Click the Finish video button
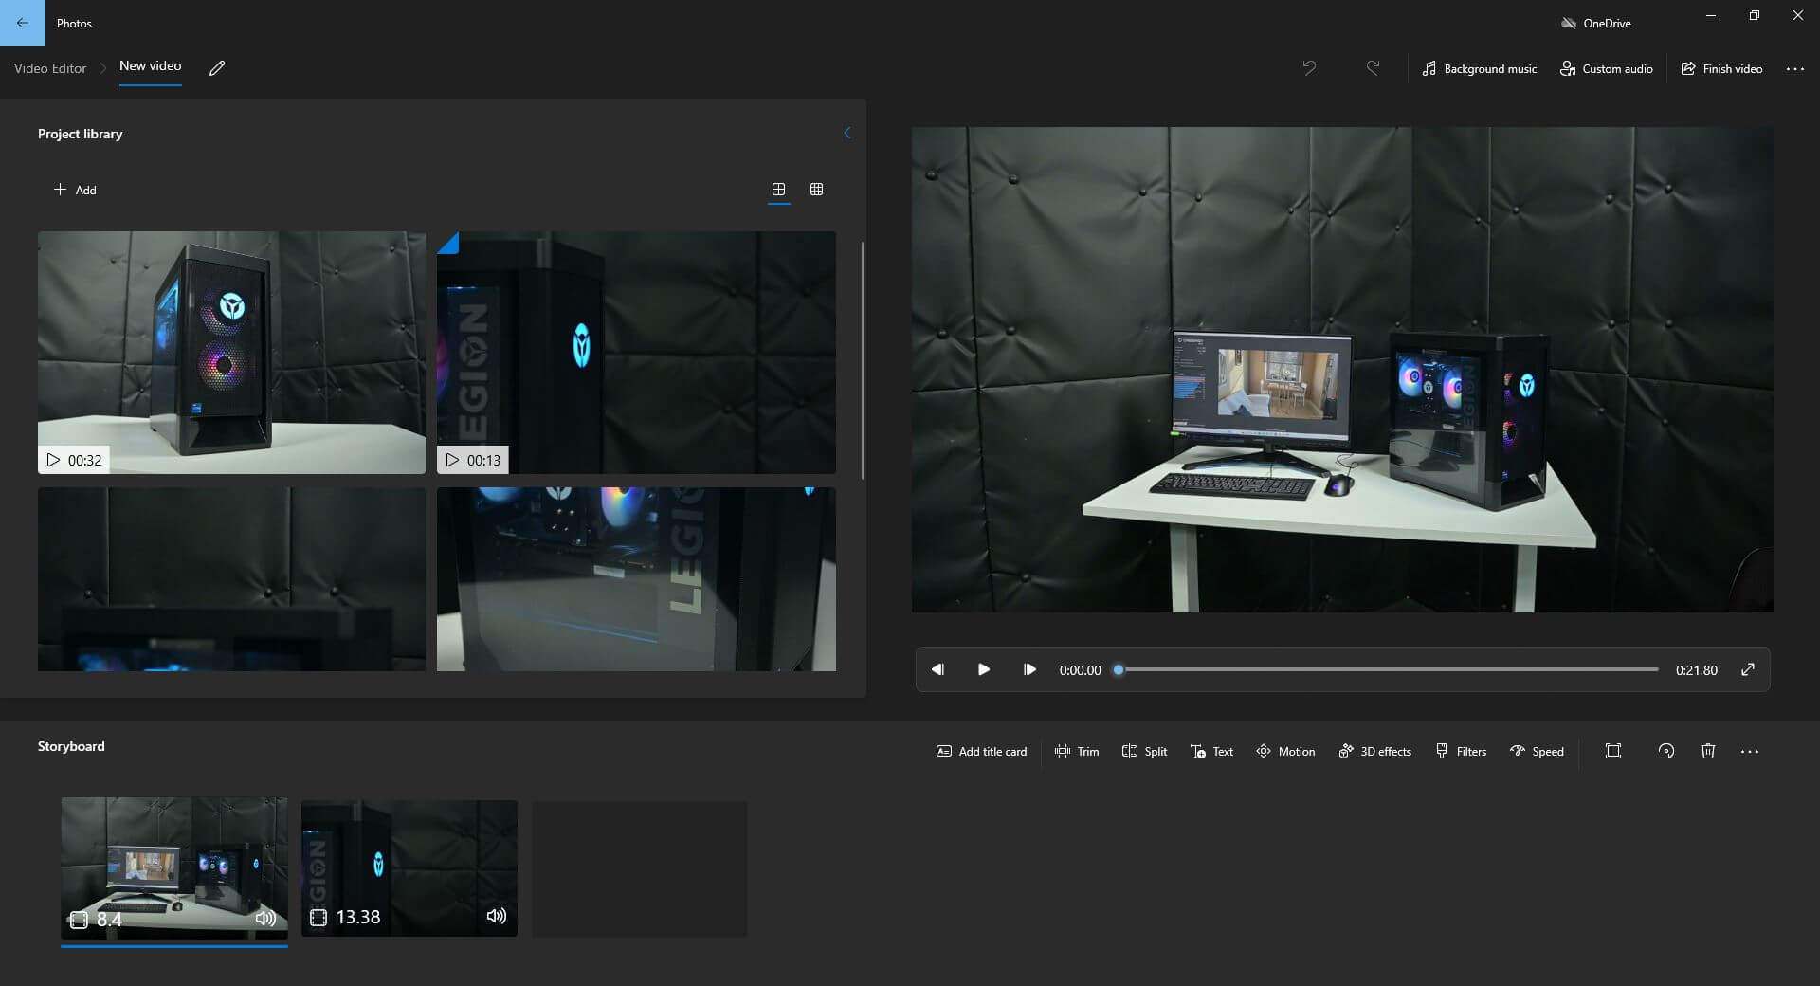 (1721, 68)
